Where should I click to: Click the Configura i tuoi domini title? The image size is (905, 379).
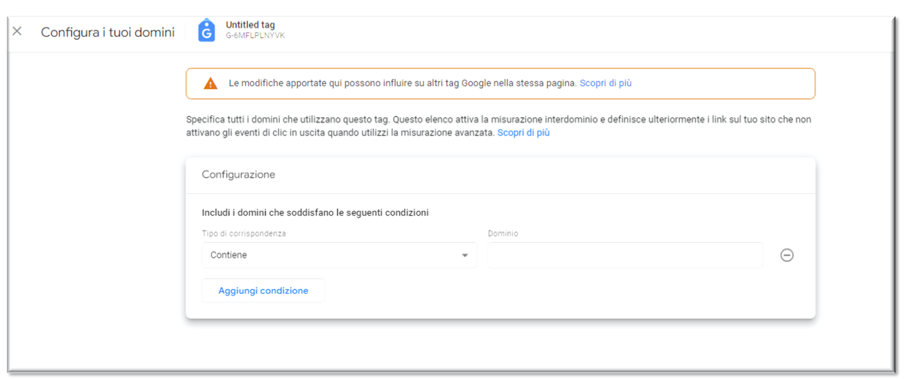108,32
